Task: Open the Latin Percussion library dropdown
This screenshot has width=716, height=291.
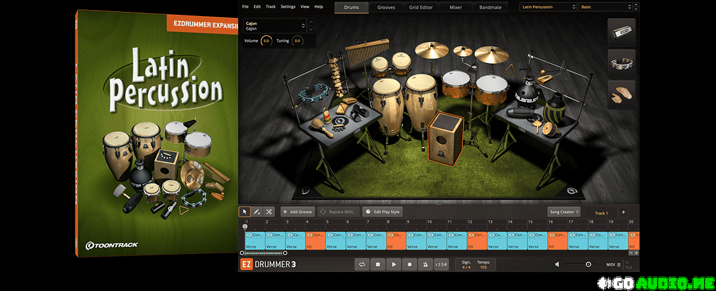Action: pos(547,7)
